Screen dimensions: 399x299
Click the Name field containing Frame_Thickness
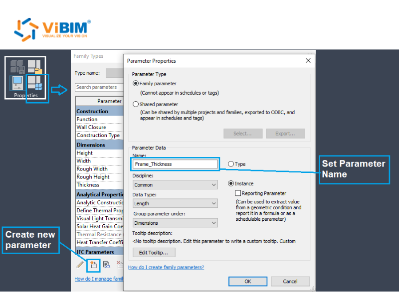176,164
